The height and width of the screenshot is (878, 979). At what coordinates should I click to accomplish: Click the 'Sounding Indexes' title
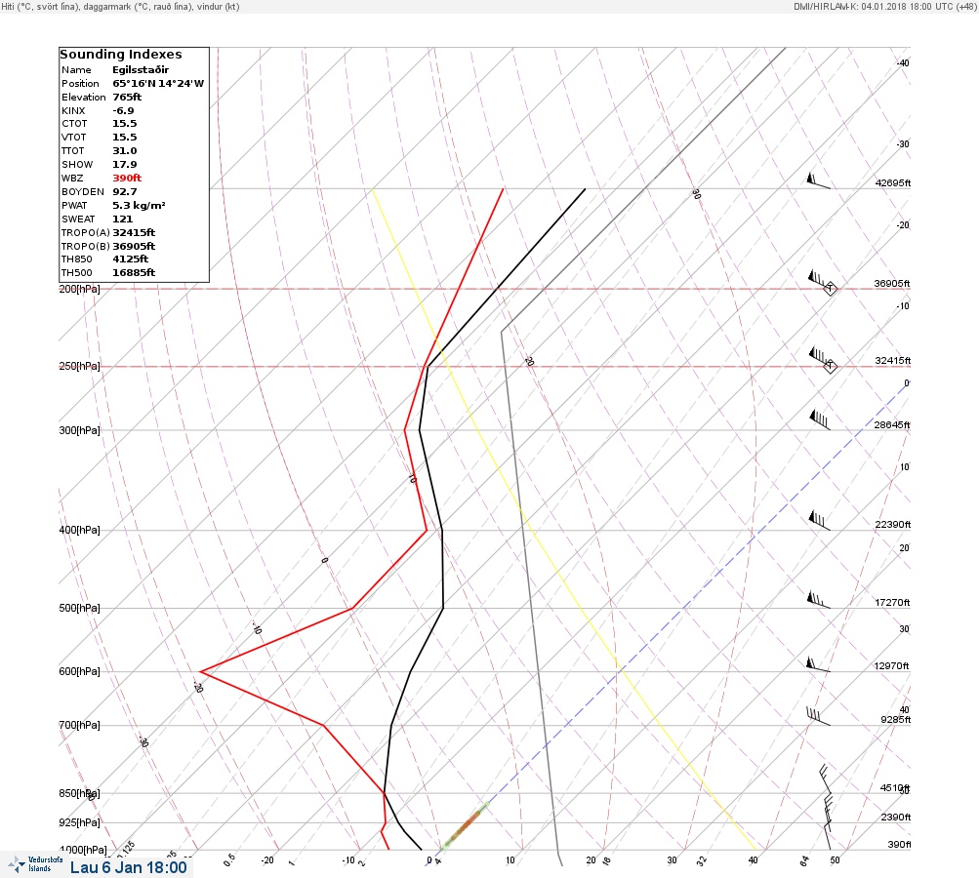[121, 55]
